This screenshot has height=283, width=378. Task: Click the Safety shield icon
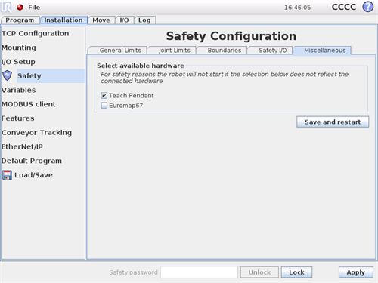(8, 75)
